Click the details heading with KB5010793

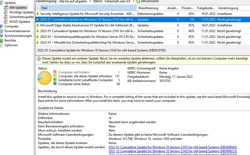[x=101, y=50]
